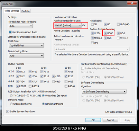Toggle the v210 output format checkbox
Viewport: 139px width, 131px height.
tap(53, 76)
